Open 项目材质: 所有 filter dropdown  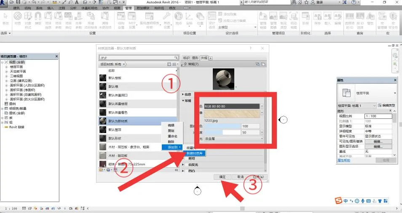113,64
